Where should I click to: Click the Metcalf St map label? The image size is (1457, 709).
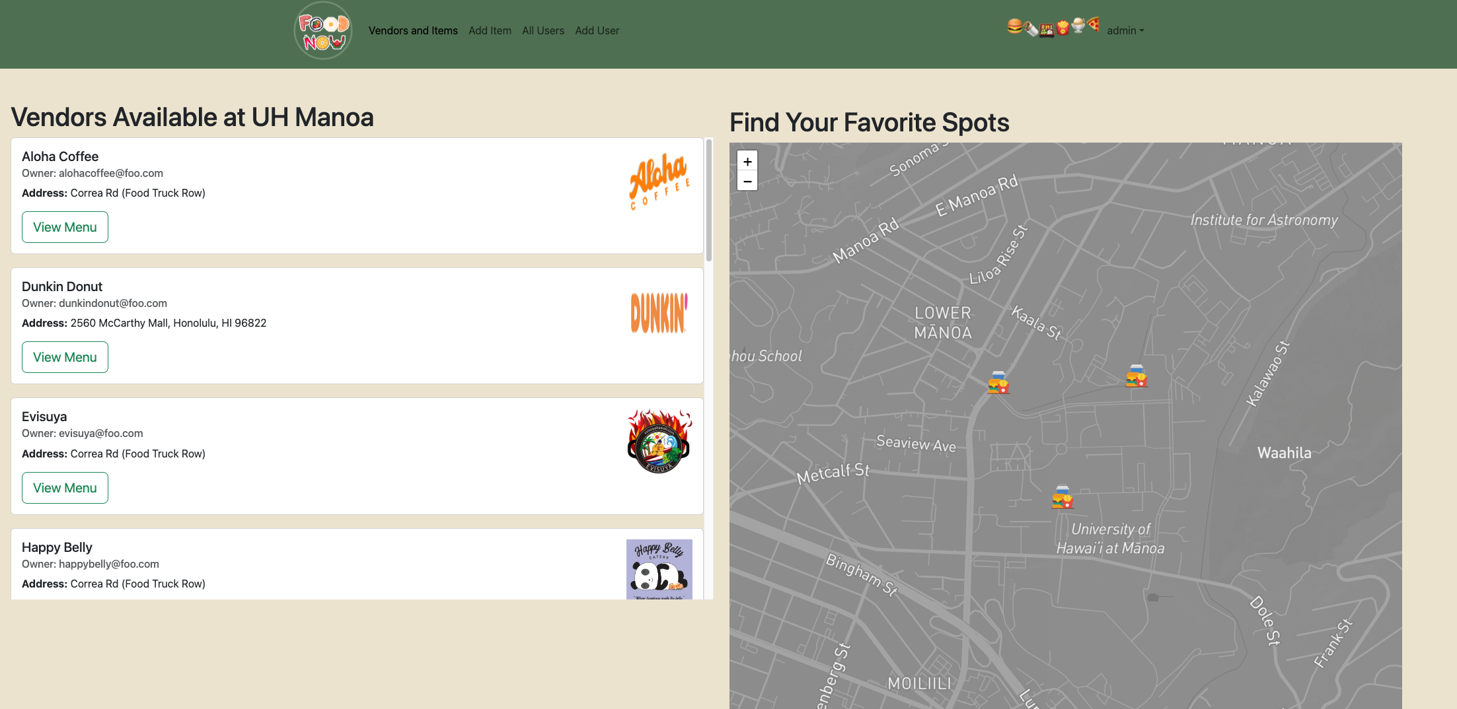tap(833, 473)
